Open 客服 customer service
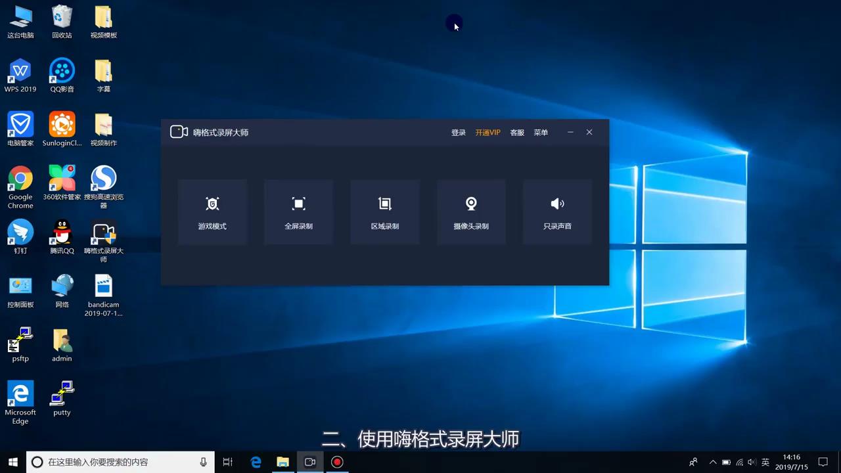Viewport: 841px width, 473px height. click(x=517, y=133)
